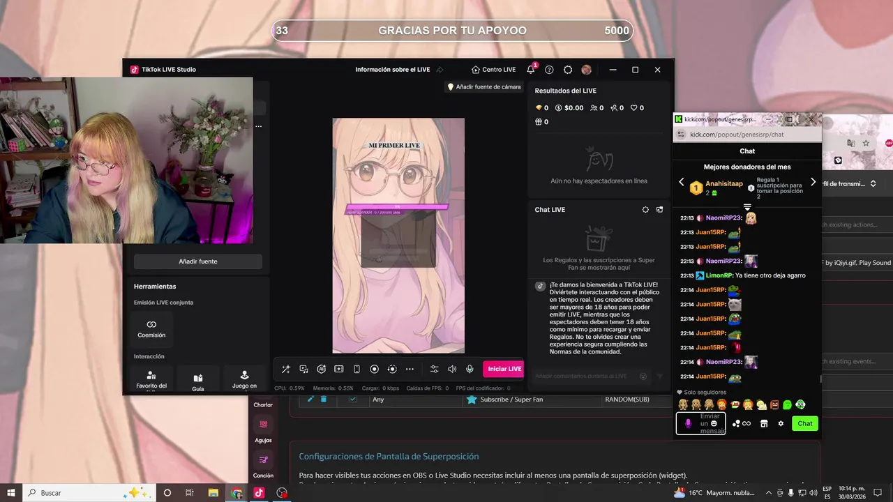Open the magic wand effects tool
Image resolution: width=893 pixels, height=502 pixels.
[286, 369]
